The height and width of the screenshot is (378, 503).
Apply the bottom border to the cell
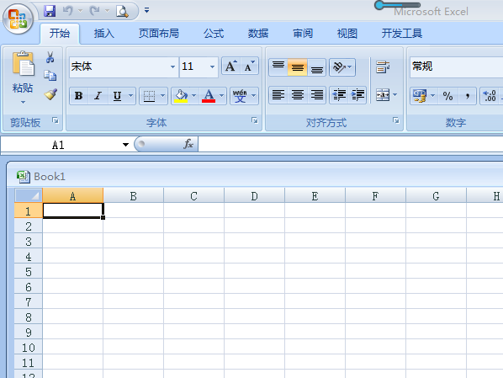click(149, 96)
